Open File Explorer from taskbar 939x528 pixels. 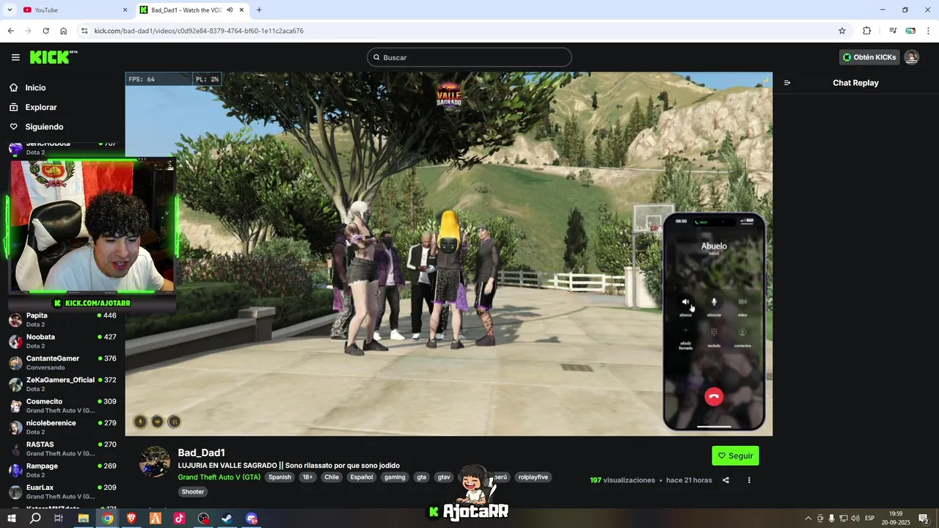click(83, 518)
